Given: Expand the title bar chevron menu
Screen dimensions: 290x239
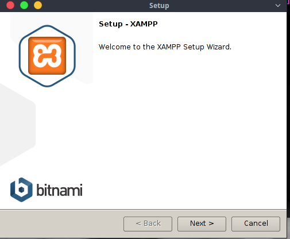Looking at the screenshot, I should tap(278, 6).
